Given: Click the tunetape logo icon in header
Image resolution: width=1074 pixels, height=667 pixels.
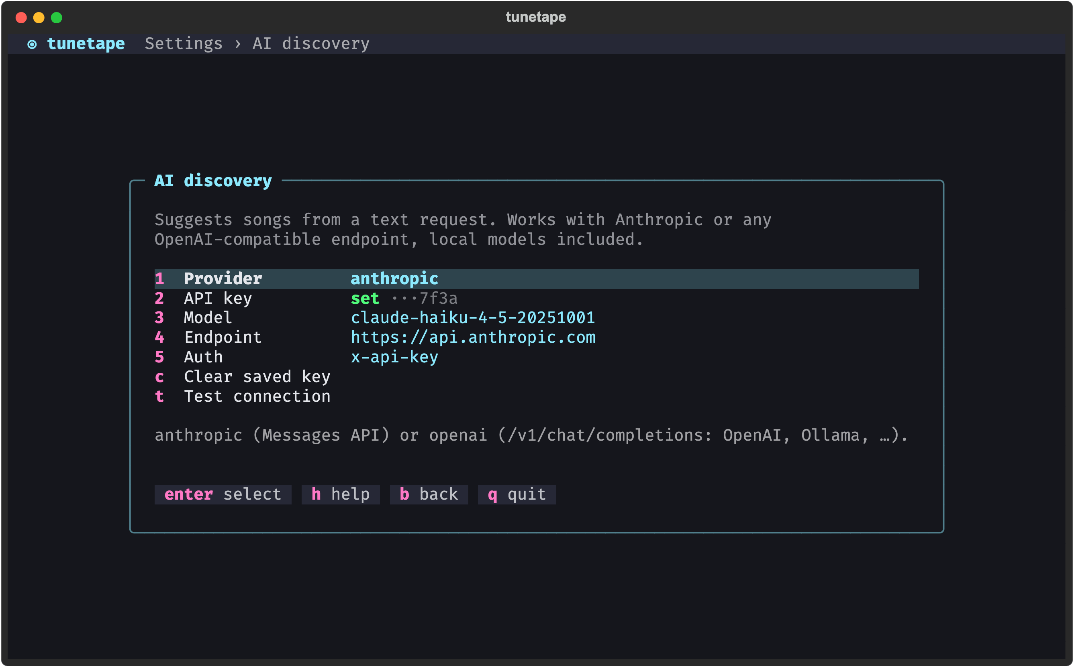Looking at the screenshot, I should 32,44.
